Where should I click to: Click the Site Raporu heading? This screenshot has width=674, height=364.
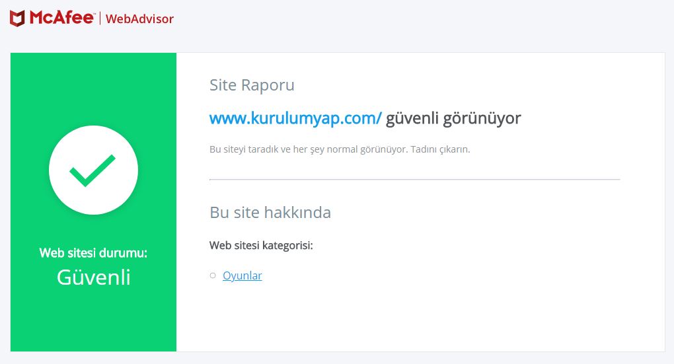(252, 85)
